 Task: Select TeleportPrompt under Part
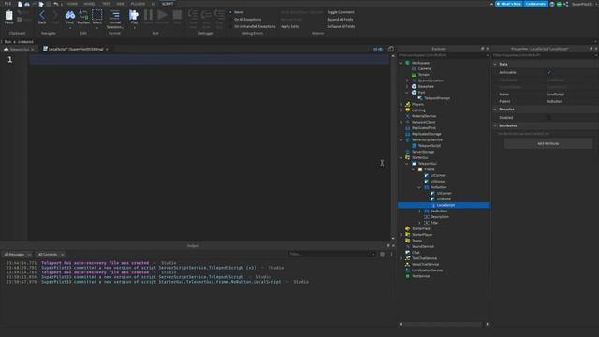click(x=437, y=98)
